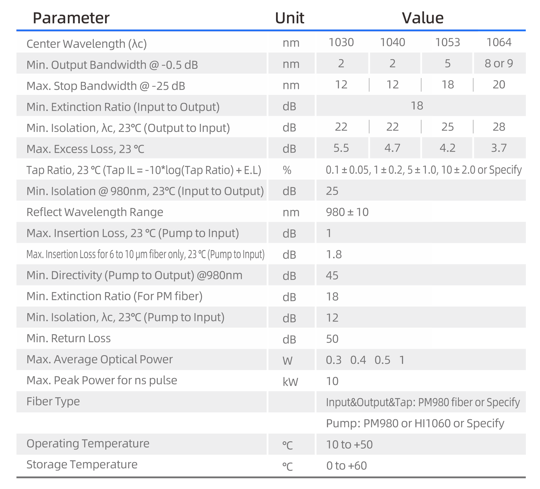Screen dimensions: 540x489
Task: Click the Operating Temperature label
Action: pyautogui.click(x=88, y=443)
